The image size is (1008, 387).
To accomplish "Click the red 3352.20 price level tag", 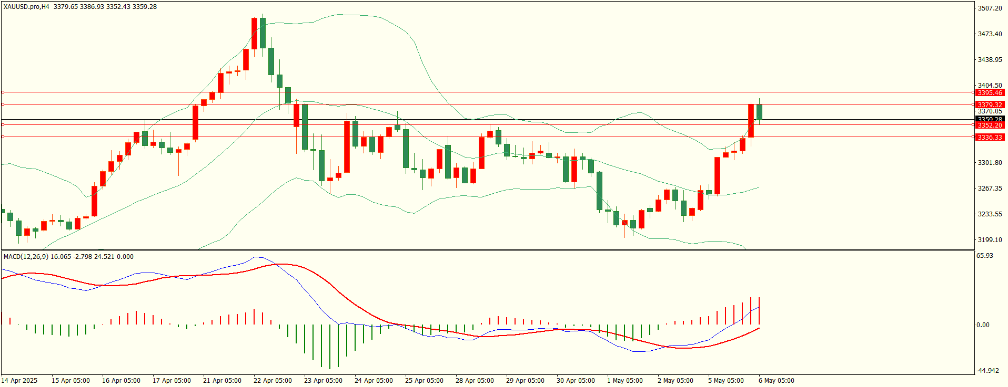I will tap(990, 125).
